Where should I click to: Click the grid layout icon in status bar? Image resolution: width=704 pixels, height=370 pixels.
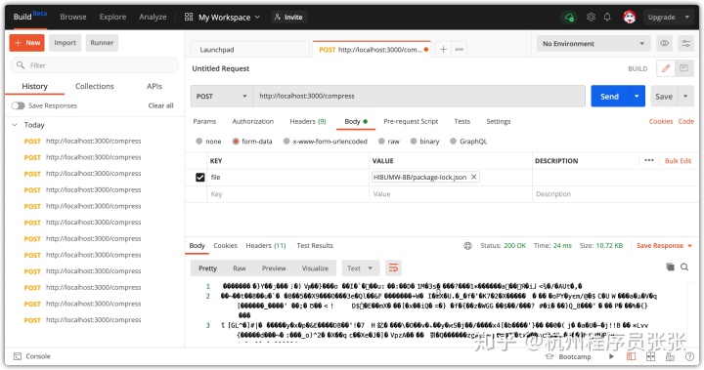[650, 356]
